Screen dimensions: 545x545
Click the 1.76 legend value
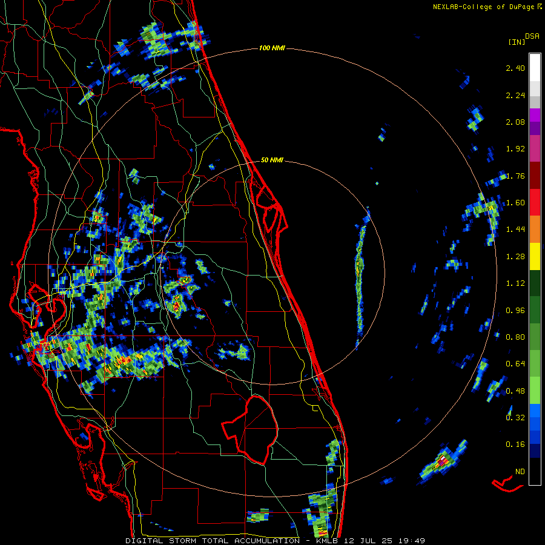[515, 176]
